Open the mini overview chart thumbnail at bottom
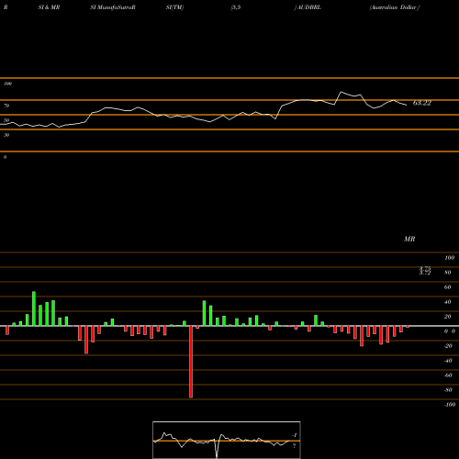The image size is (459, 459). point(227,440)
